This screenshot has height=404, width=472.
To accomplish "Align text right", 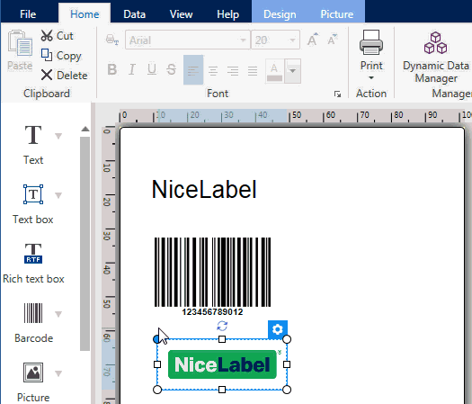I will tap(233, 71).
